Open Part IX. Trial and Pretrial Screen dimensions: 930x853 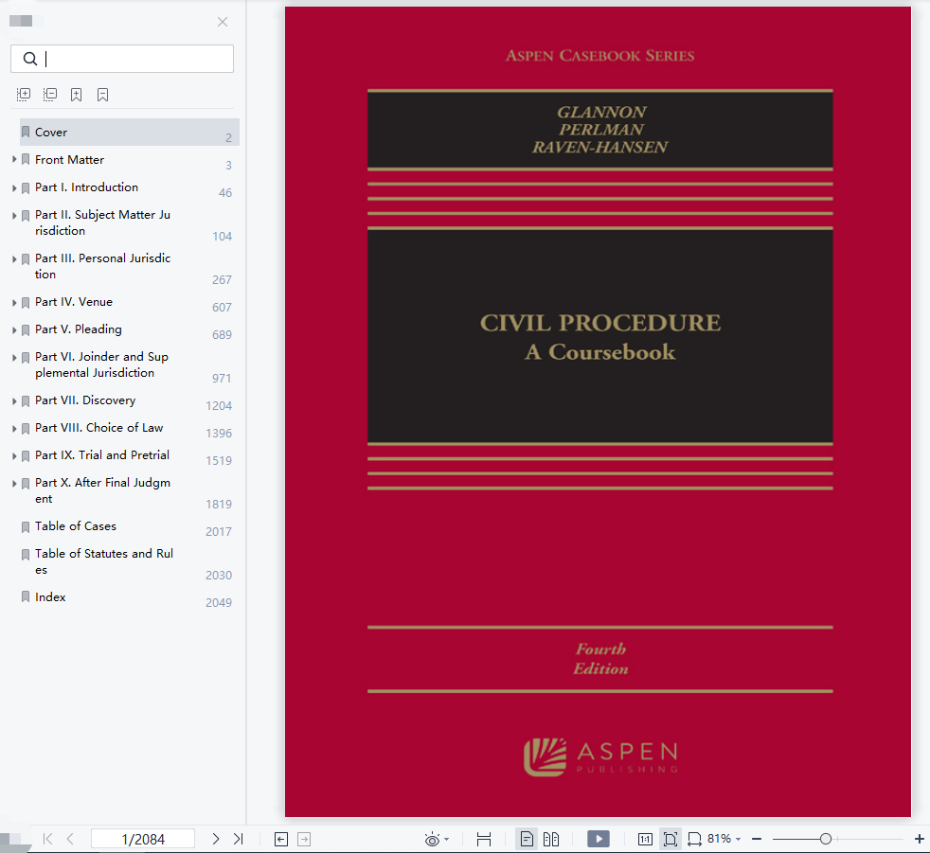(x=102, y=455)
